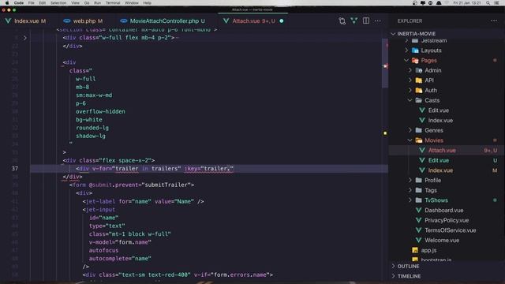This screenshot has height=284, width=505.
Task: Expand the Layouts folder
Action: tap(406, 50)
